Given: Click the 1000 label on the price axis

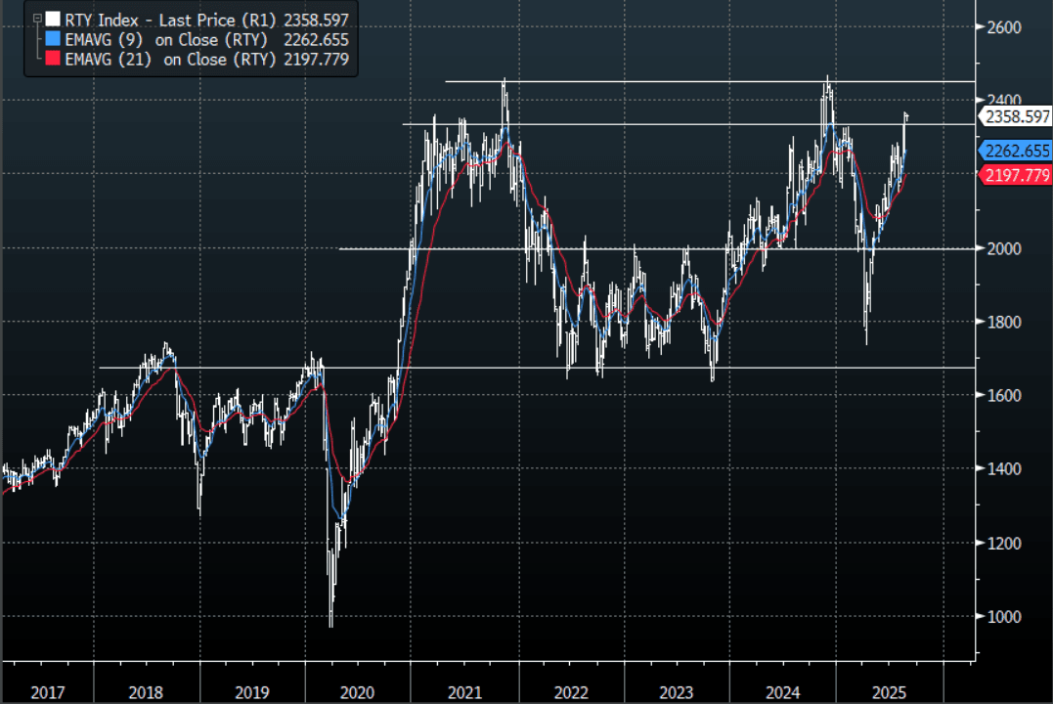Looking at the screenshot, I should (x=1003, y=617).
